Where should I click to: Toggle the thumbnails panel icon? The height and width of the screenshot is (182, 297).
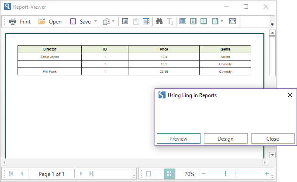pyautogui.click(x=146, y=21)
